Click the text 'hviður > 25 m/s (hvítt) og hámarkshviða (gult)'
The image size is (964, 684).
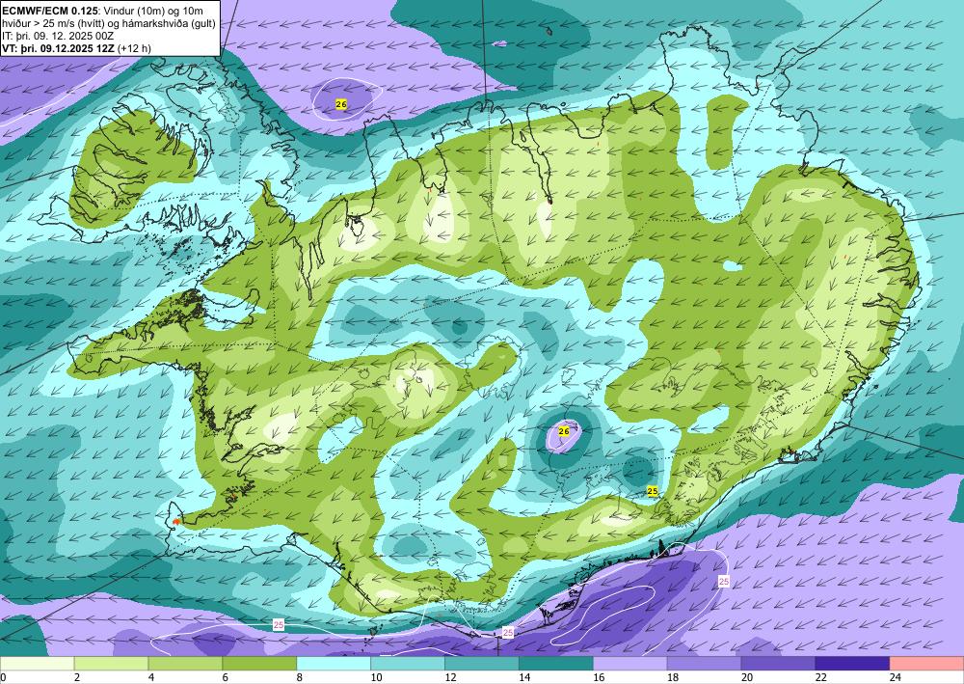click(109, 23)
